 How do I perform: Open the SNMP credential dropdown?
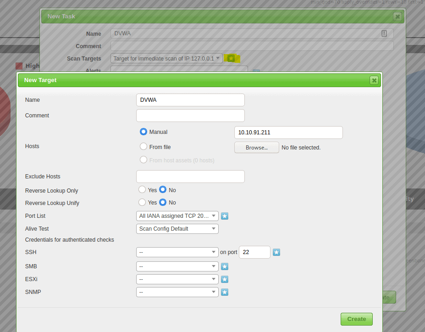click(x=177, y=292)
